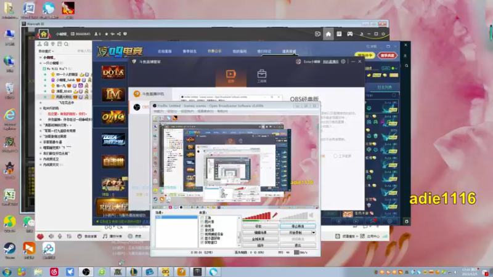Click 停止串流 button in OBS

pyautogui.click(x=298, y=226)
